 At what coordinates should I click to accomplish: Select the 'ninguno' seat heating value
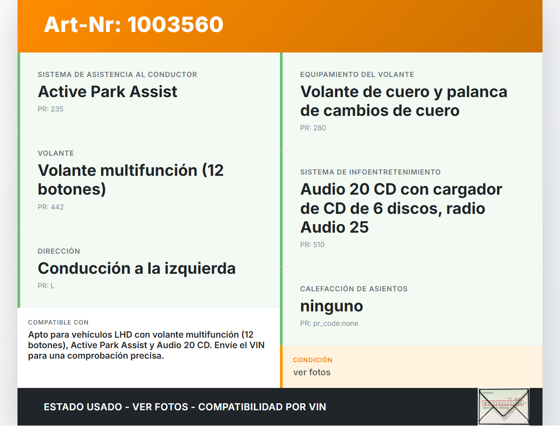point(332,306)
